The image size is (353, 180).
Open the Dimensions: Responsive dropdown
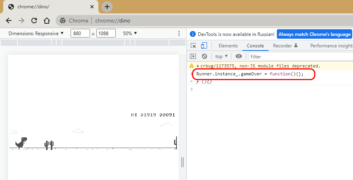(x=36, y=34)
